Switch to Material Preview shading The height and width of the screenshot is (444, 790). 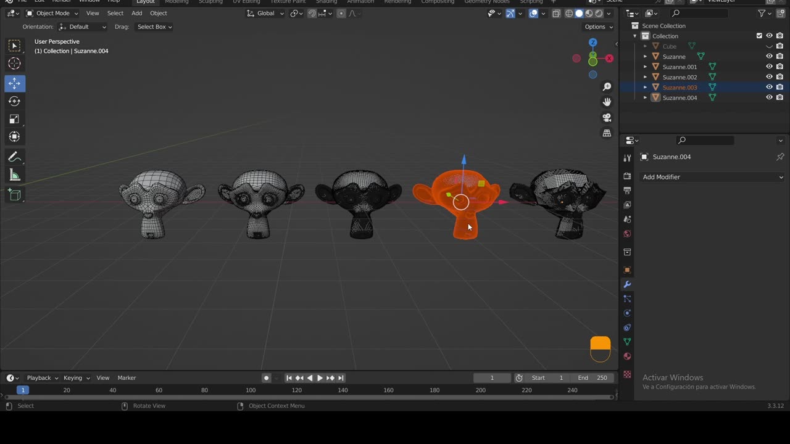click(x=589, y=13)
